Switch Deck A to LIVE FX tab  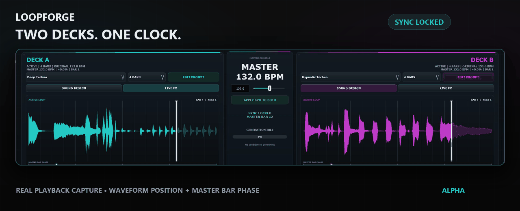coord(171,88)
